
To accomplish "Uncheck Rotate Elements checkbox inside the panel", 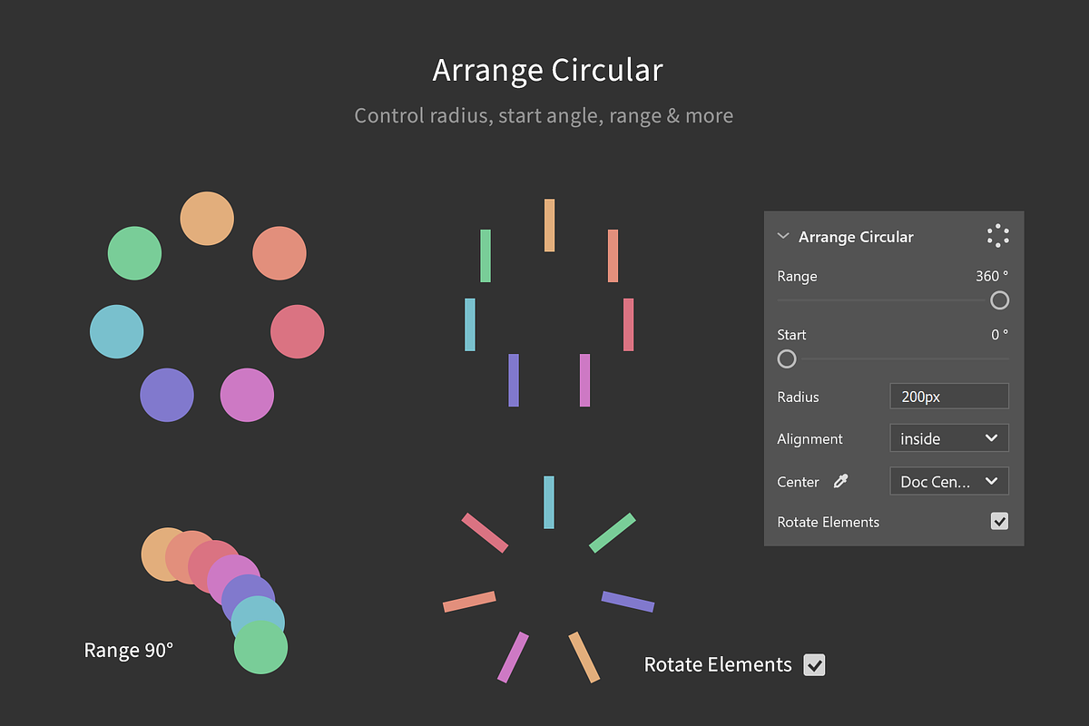I will click(x=999, y=521).
